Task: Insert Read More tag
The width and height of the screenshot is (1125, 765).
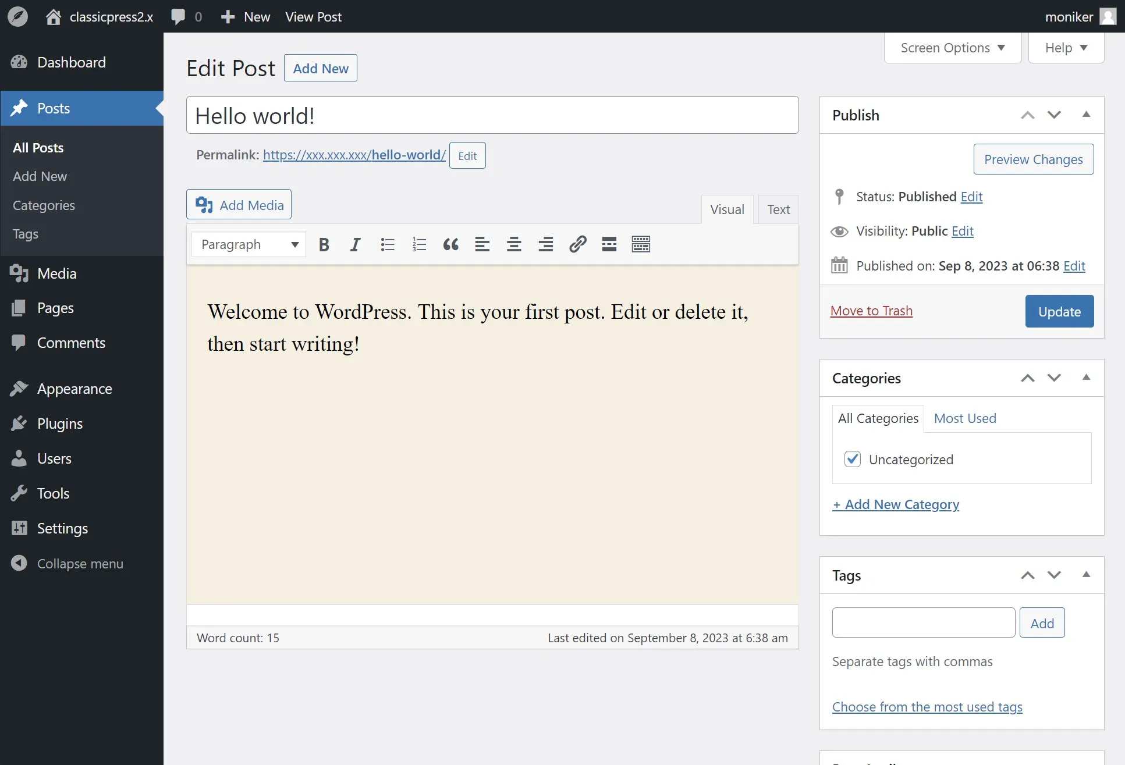Action: pos(609,244)
